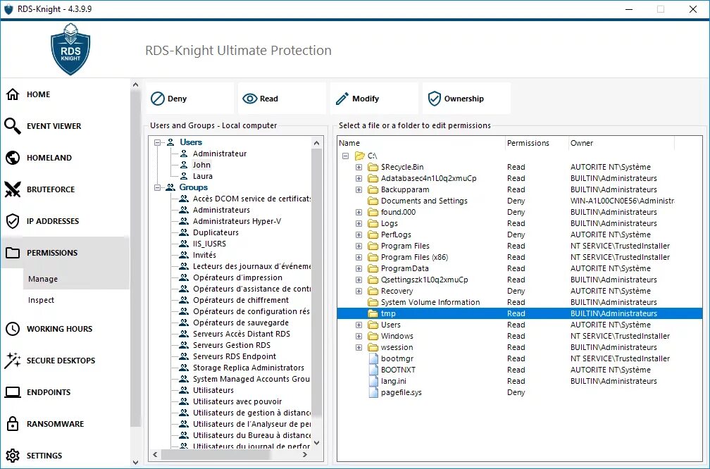Expand the wsession folder

coord(359,347)
